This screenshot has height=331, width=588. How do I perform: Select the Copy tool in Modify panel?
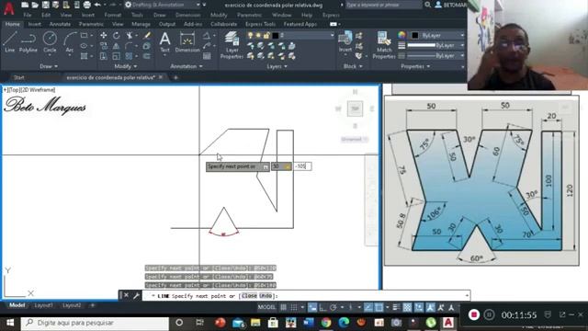104,46
